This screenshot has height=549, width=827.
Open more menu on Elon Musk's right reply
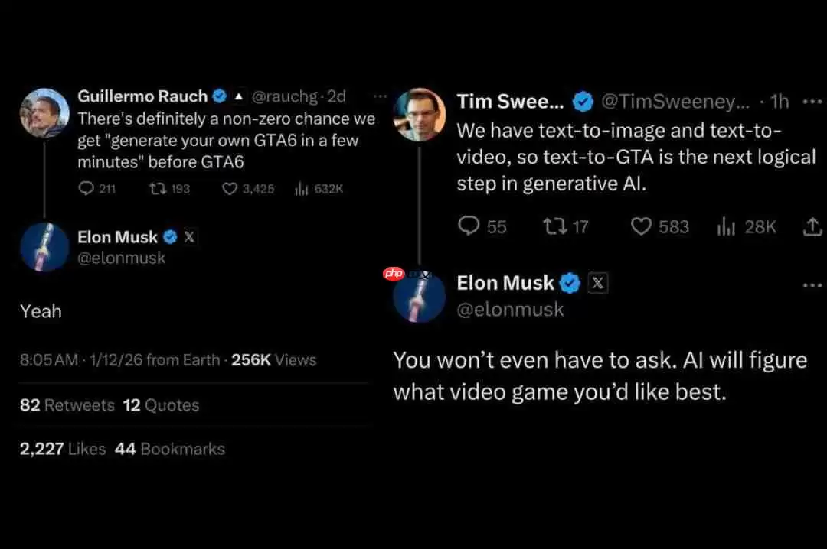click(812, 285)
